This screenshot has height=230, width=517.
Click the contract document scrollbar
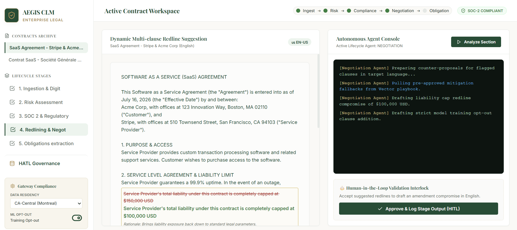pyautogui.click(x=318, y=91)
